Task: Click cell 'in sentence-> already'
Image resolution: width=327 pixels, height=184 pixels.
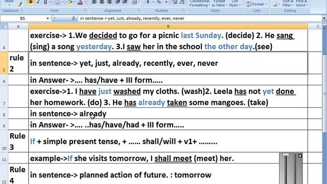Action: [168, 113]
